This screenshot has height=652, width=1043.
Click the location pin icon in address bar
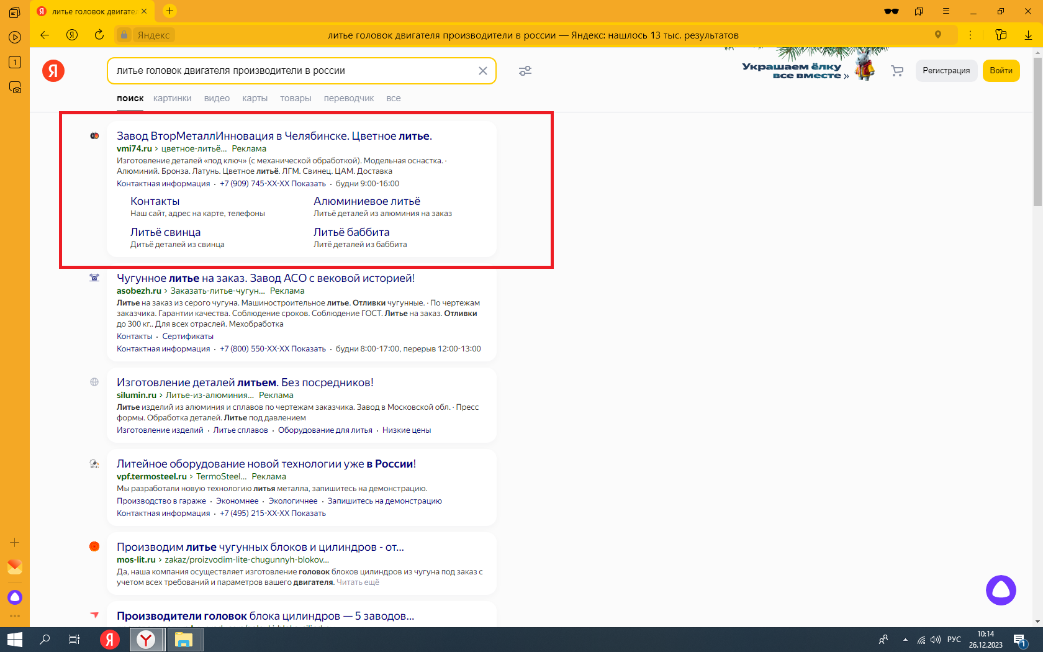click(938, 35)
